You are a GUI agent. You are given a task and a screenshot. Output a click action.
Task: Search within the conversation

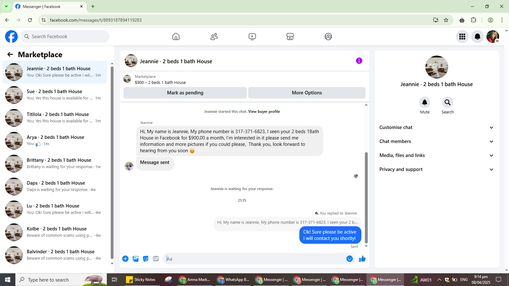coord(448,102)
